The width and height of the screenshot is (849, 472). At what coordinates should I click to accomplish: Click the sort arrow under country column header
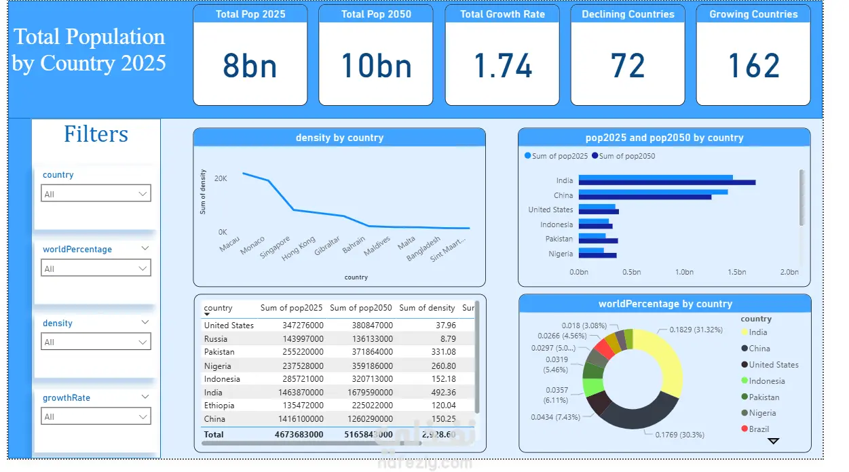point(207,314)
